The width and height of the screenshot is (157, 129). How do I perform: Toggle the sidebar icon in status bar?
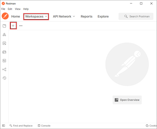click(3, 126)
